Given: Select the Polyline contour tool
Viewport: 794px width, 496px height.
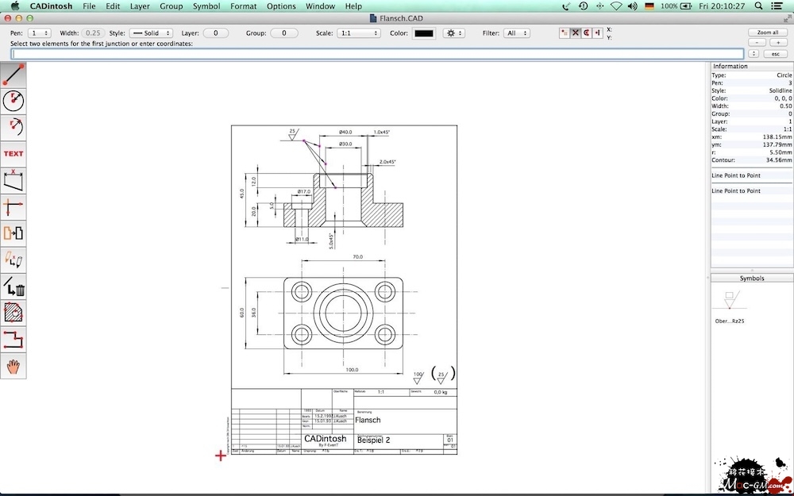Looking at the screenshot, I should coord(13,340).
